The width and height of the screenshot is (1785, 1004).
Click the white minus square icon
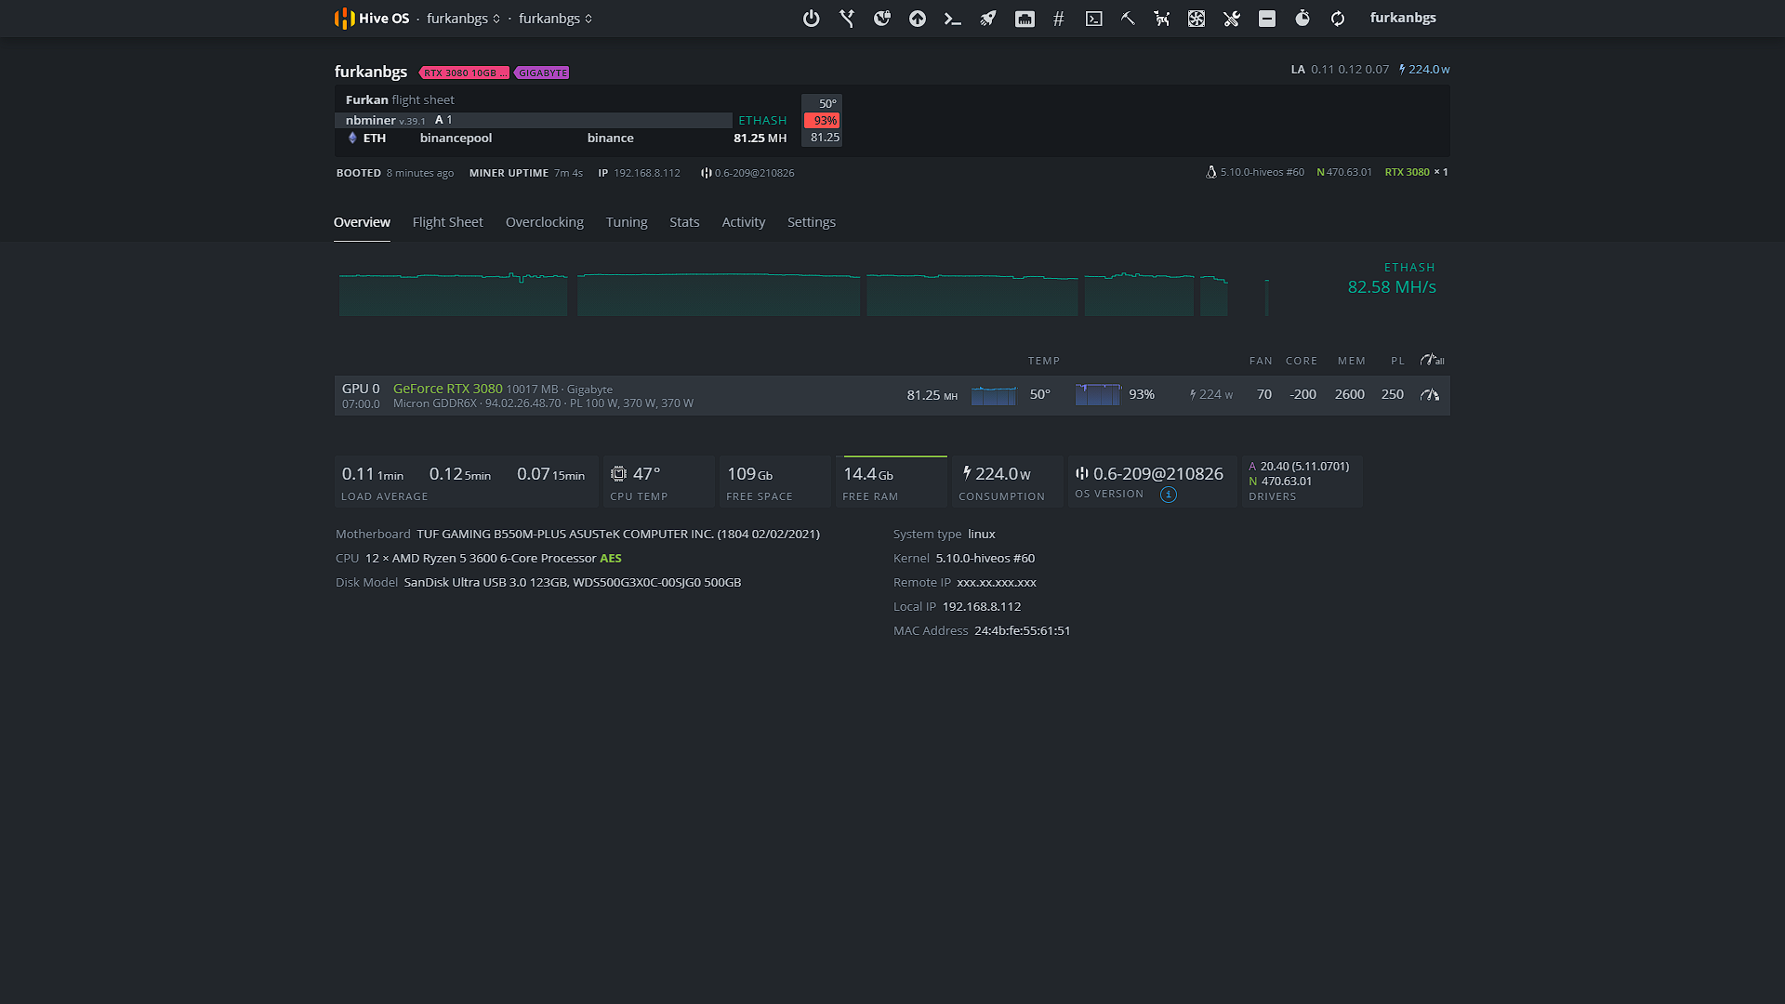(x=1267, y=19)
